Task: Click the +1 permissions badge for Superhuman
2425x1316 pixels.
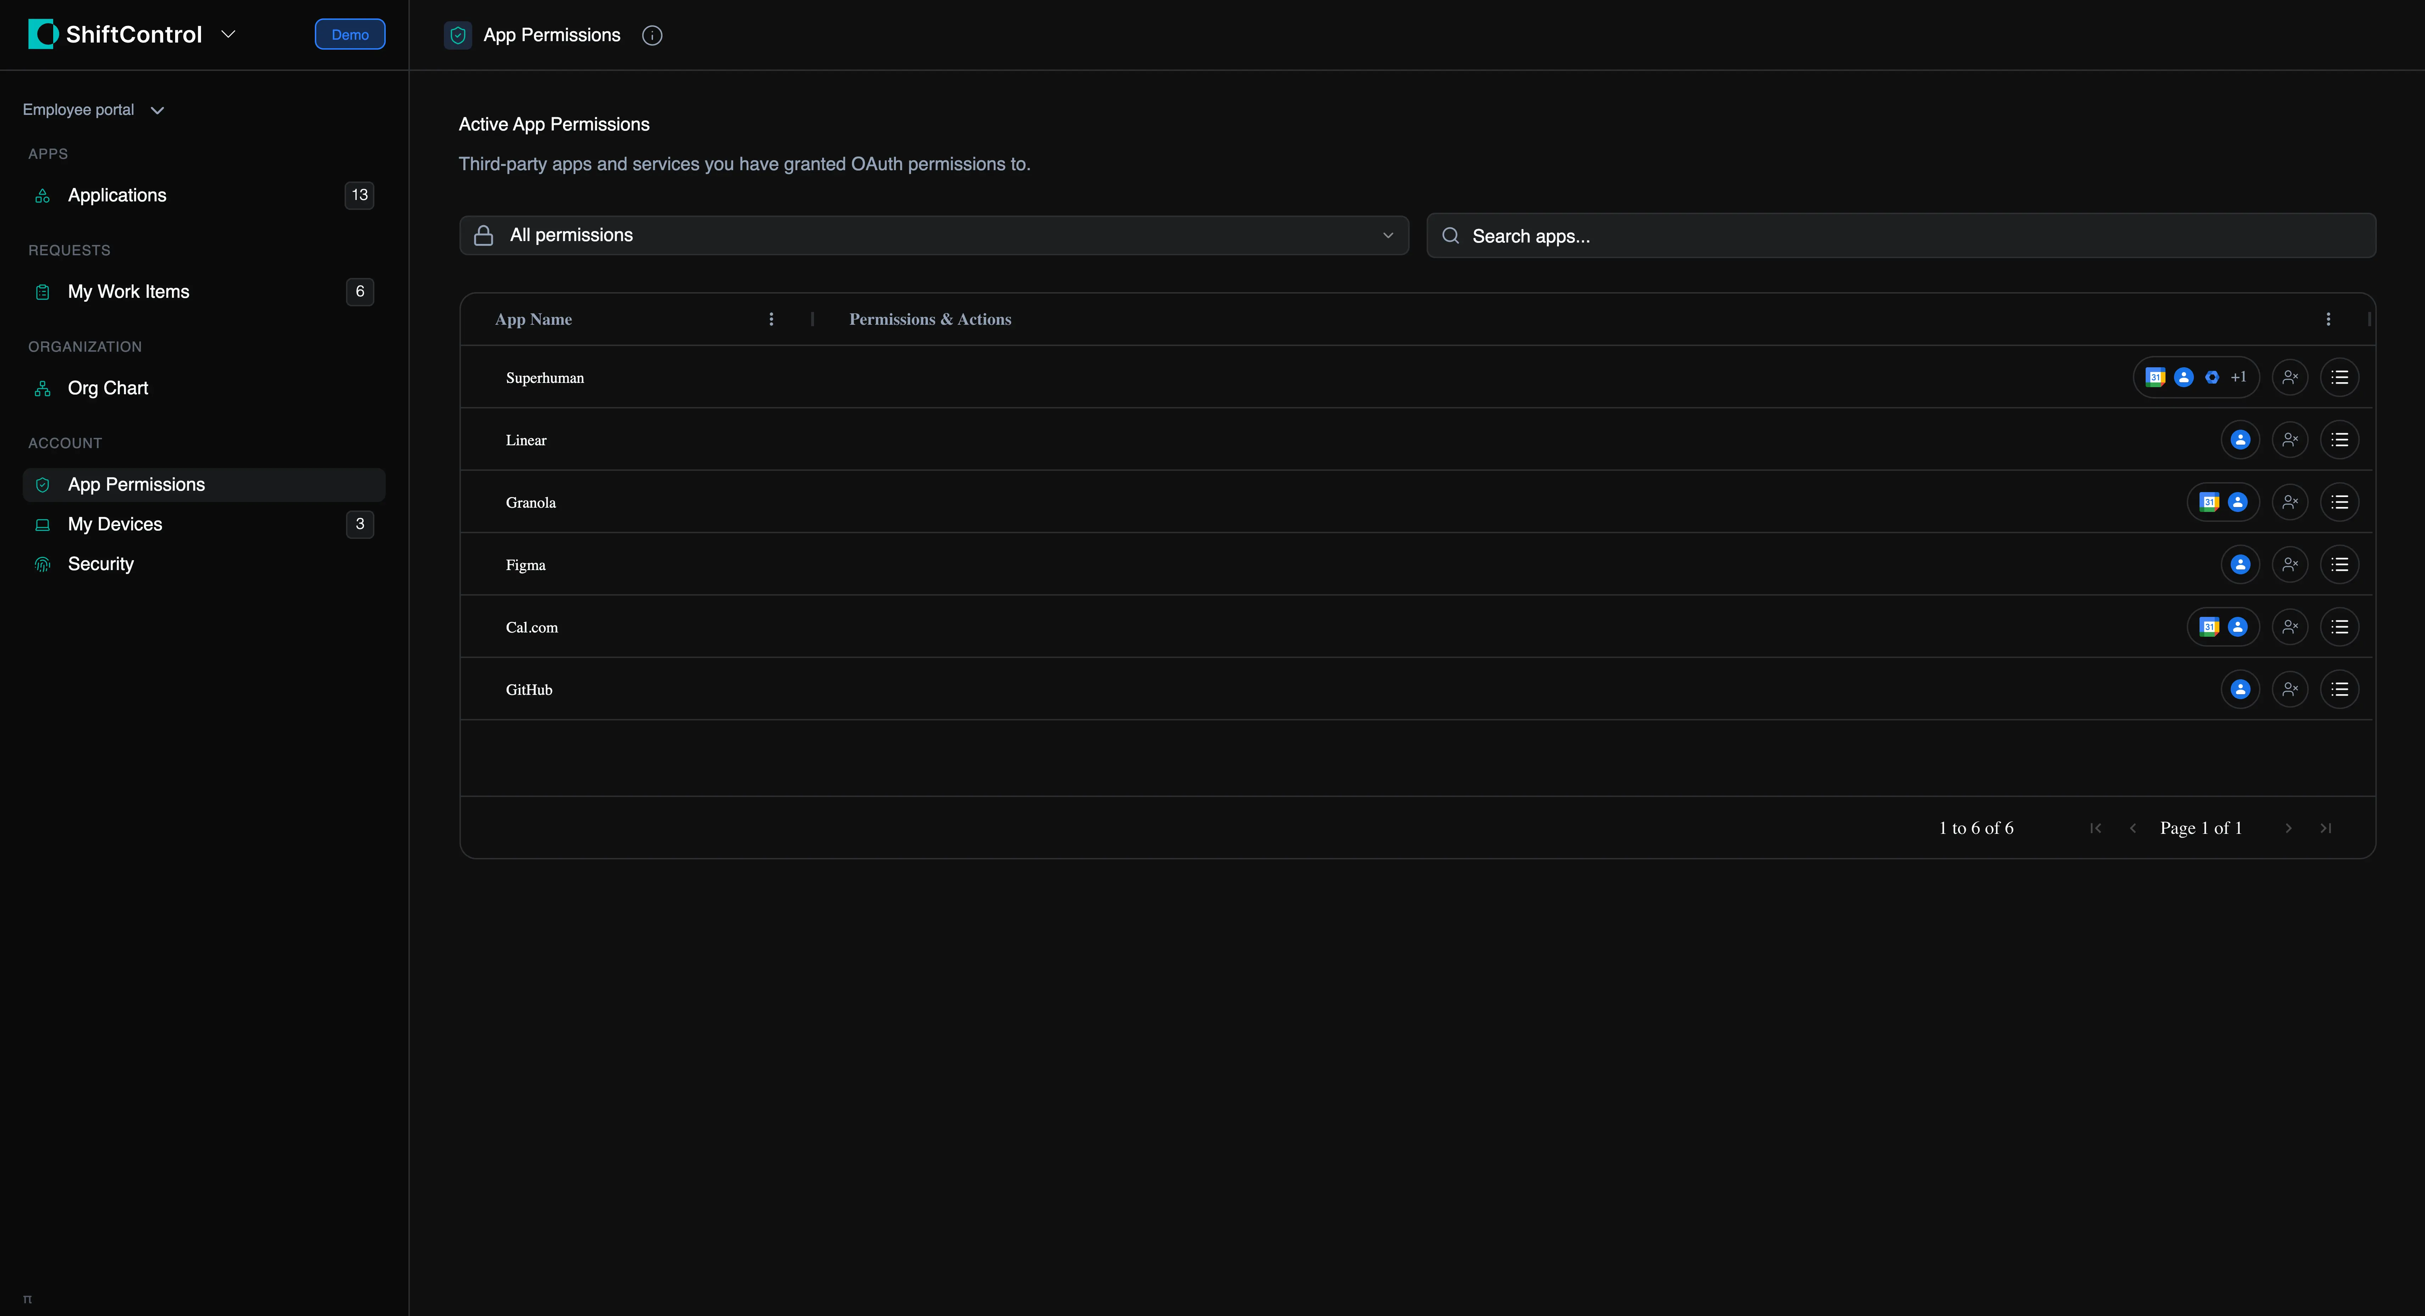Action: 2239,378
